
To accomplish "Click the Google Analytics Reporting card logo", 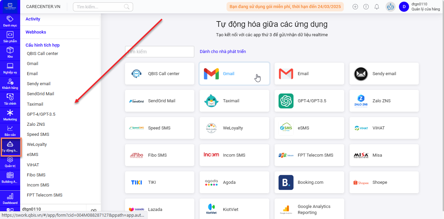I will click(286, 210).
